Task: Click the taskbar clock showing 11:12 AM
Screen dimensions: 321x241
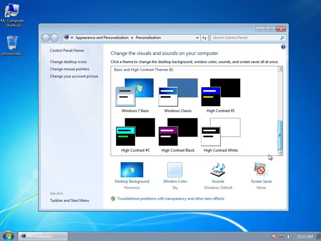Action: click(305, 237)
